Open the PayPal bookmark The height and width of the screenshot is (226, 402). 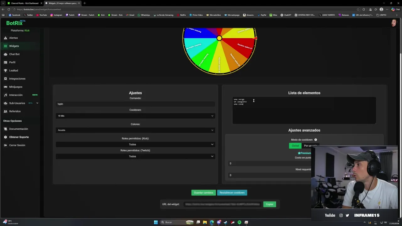coord(262,15)
